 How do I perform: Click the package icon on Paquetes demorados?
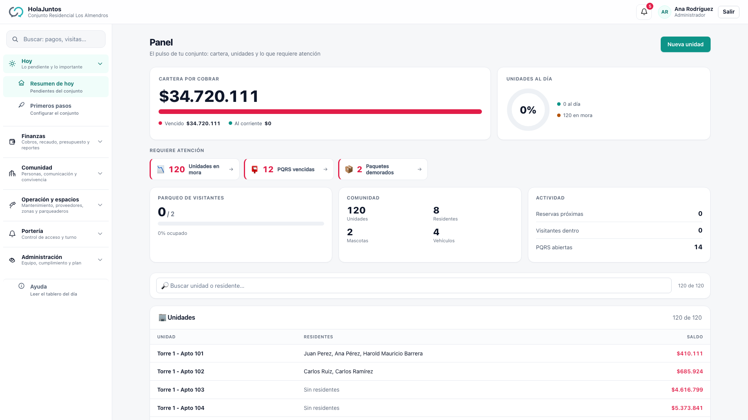click(349, 169)
